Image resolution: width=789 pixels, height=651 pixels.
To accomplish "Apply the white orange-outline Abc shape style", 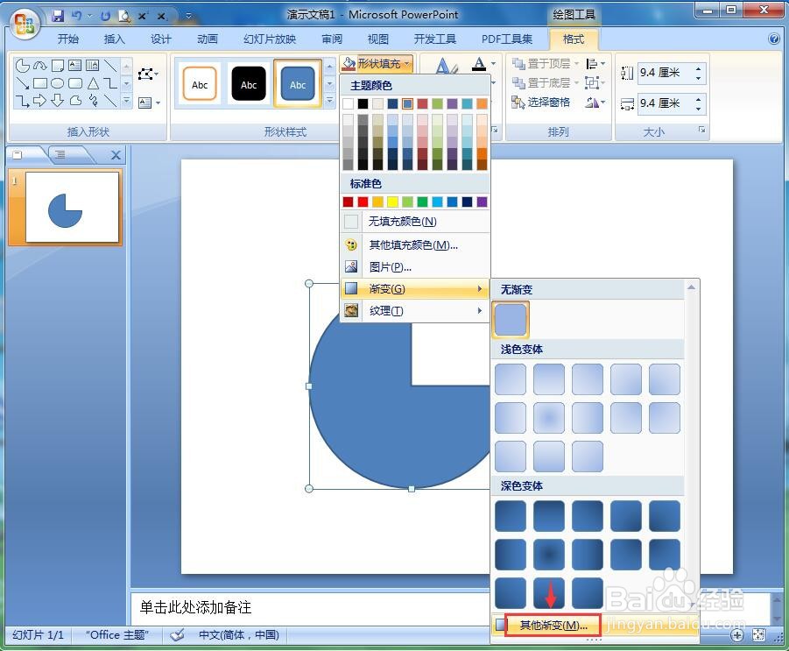I will (x=200, y=83).
